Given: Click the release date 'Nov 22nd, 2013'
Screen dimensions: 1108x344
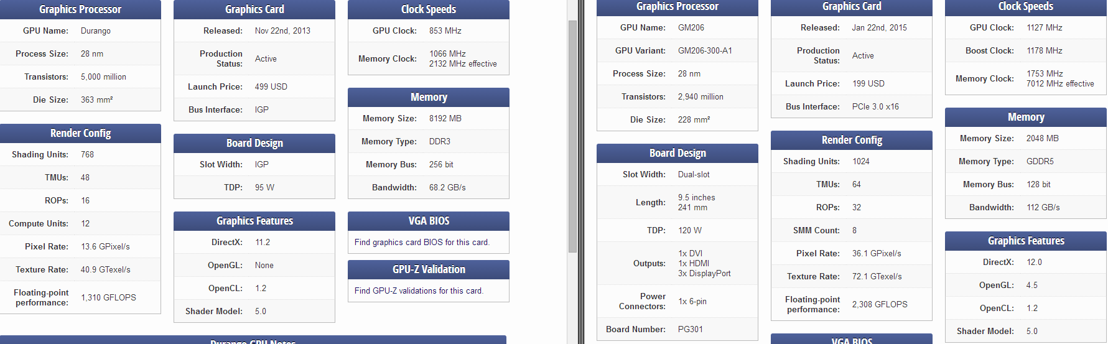Looking at the screenshot, I should (x=282, y=30).
